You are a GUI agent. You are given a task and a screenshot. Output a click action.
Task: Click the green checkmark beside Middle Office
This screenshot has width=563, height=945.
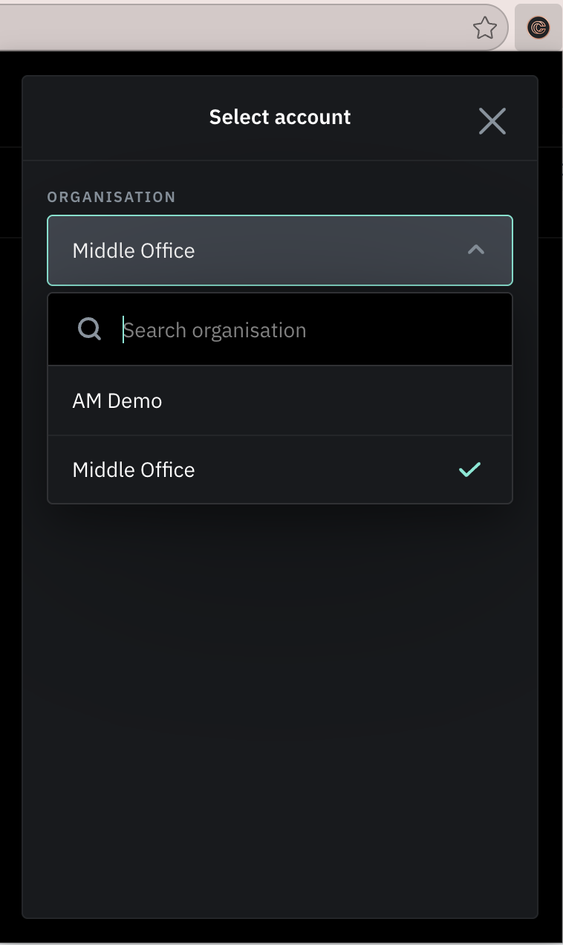tap(469, 470)
